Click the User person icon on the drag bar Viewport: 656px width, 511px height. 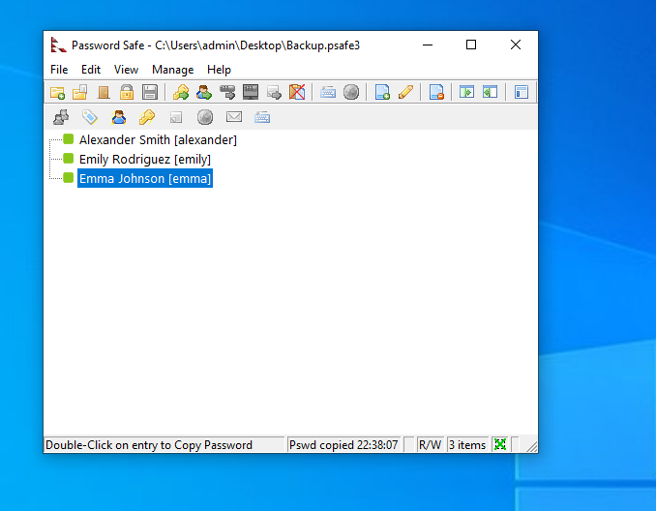tap(119, 117)
